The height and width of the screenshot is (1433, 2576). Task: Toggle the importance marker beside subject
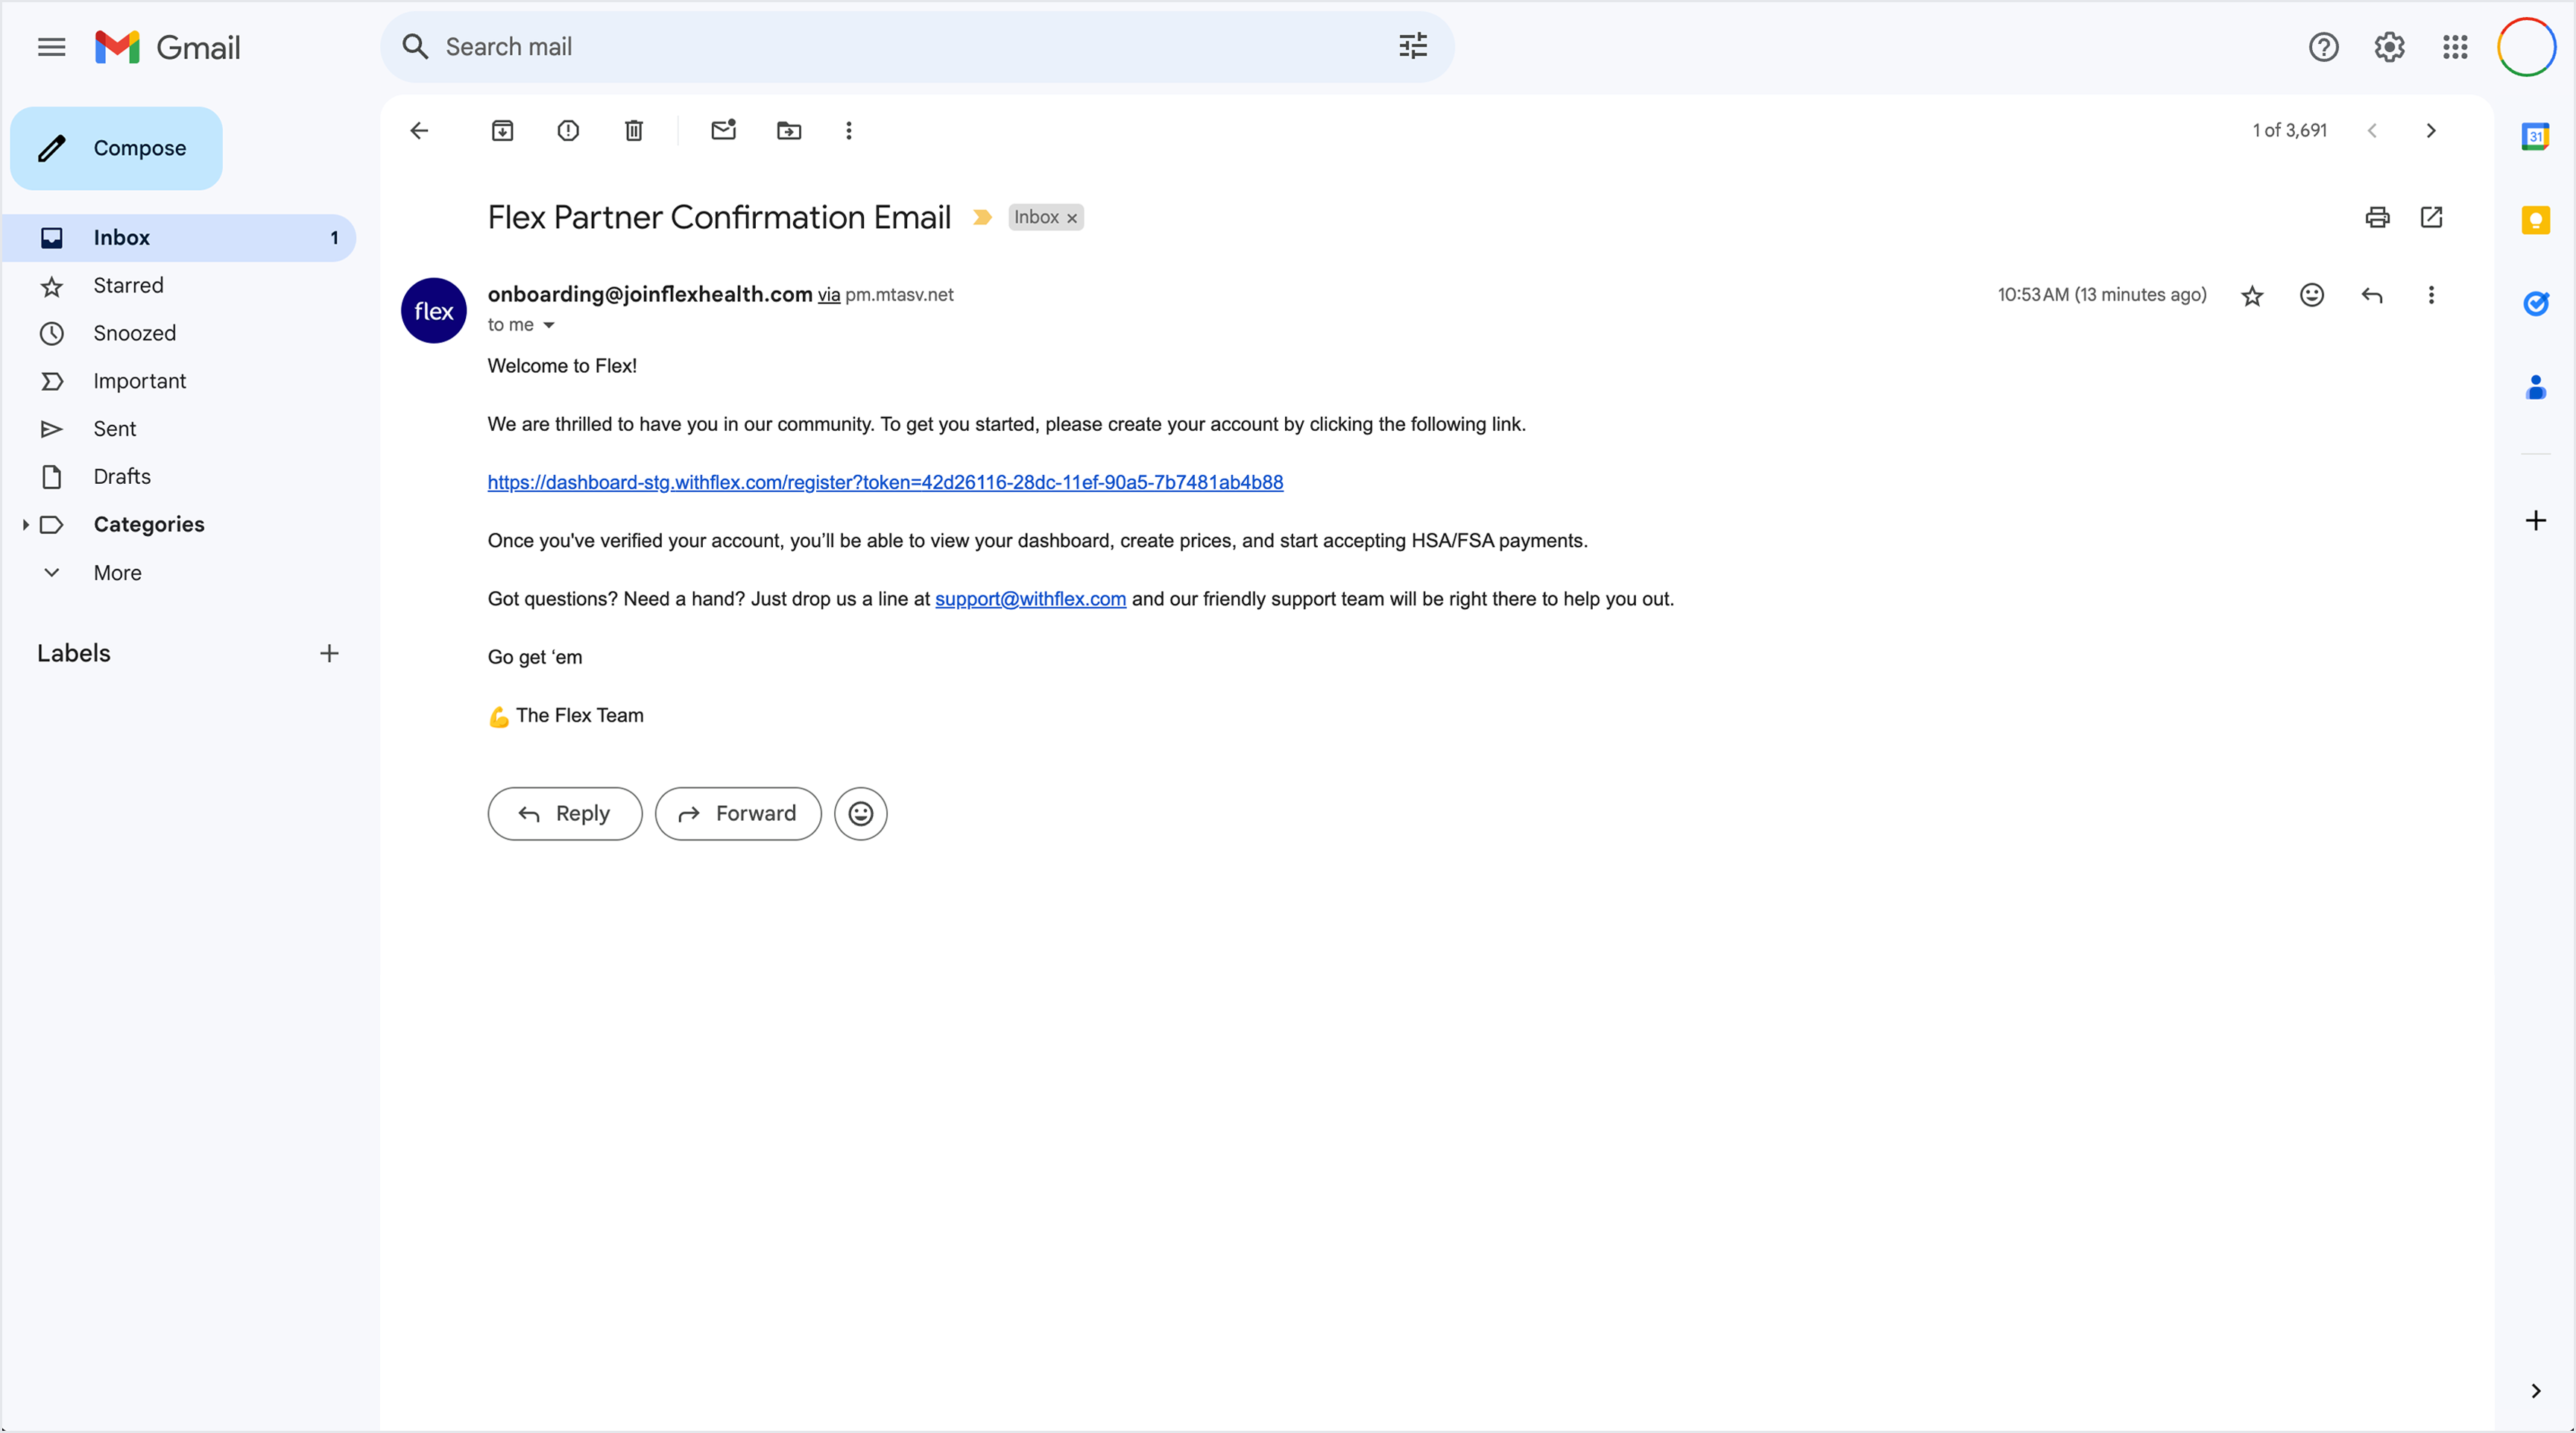coord(982,217)
